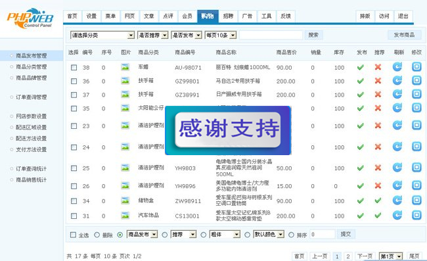427x261 pixels.
Task: Toggle green recommend check for product 34
Action: click(x=378, y=201)
